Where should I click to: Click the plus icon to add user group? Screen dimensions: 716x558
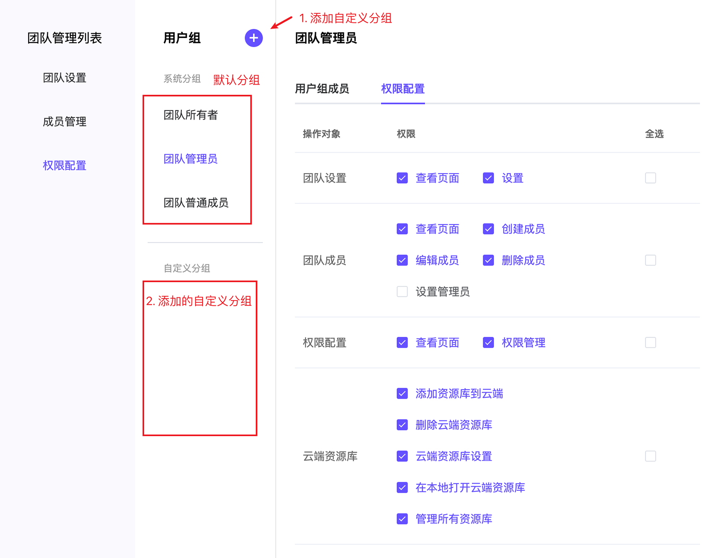point(253,38)
